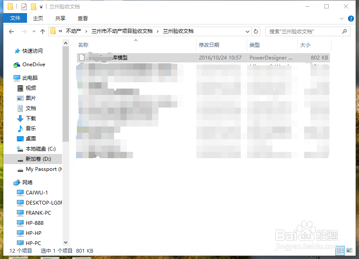This screenshot has width=359, height=259.
Task: Open the back navigation history dropdown
Action: pyautogui.click(x=33, y=31)
